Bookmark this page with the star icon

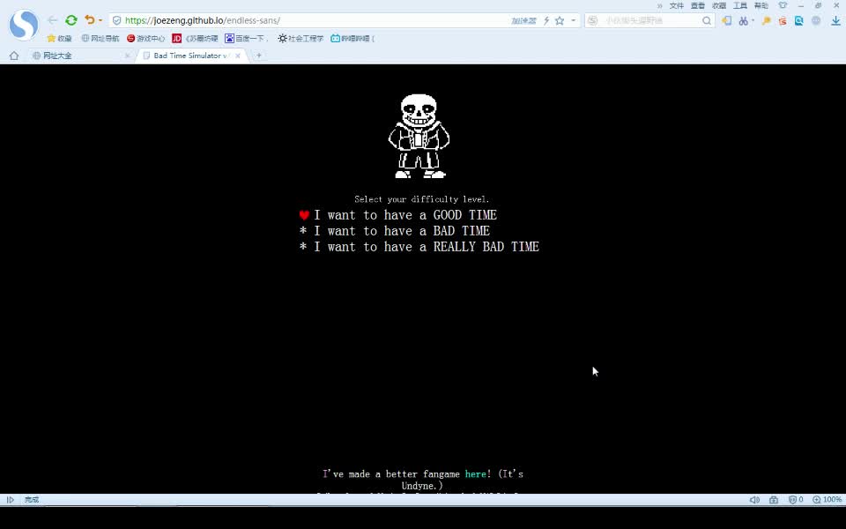coord(560,20)
